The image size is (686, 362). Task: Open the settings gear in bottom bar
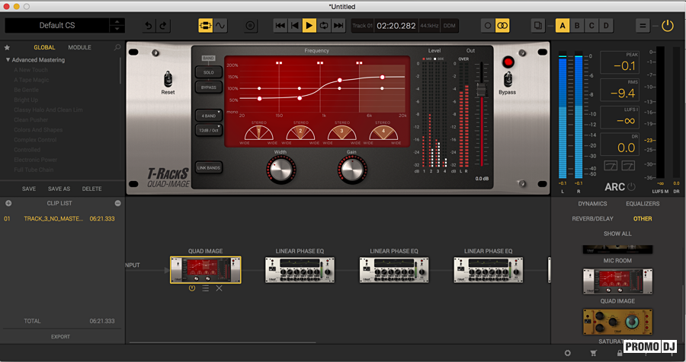coord(567,353)
